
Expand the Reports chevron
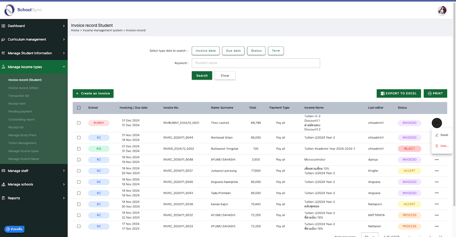coord(64,198)
